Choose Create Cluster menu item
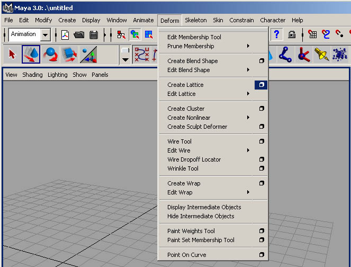This screenshot has height=267, width=351. (x=186, y=109)
